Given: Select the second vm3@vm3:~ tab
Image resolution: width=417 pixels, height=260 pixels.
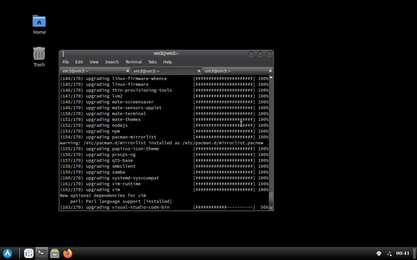Looking at the screenshot, I should point(166,71).
